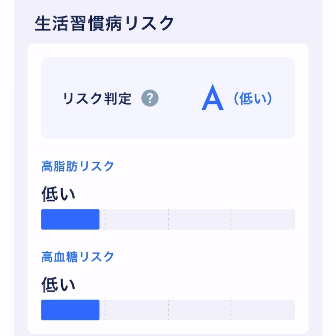
Task: Select second segment of 高脂肪リスク bar
Action: click(x=137, y=219)
